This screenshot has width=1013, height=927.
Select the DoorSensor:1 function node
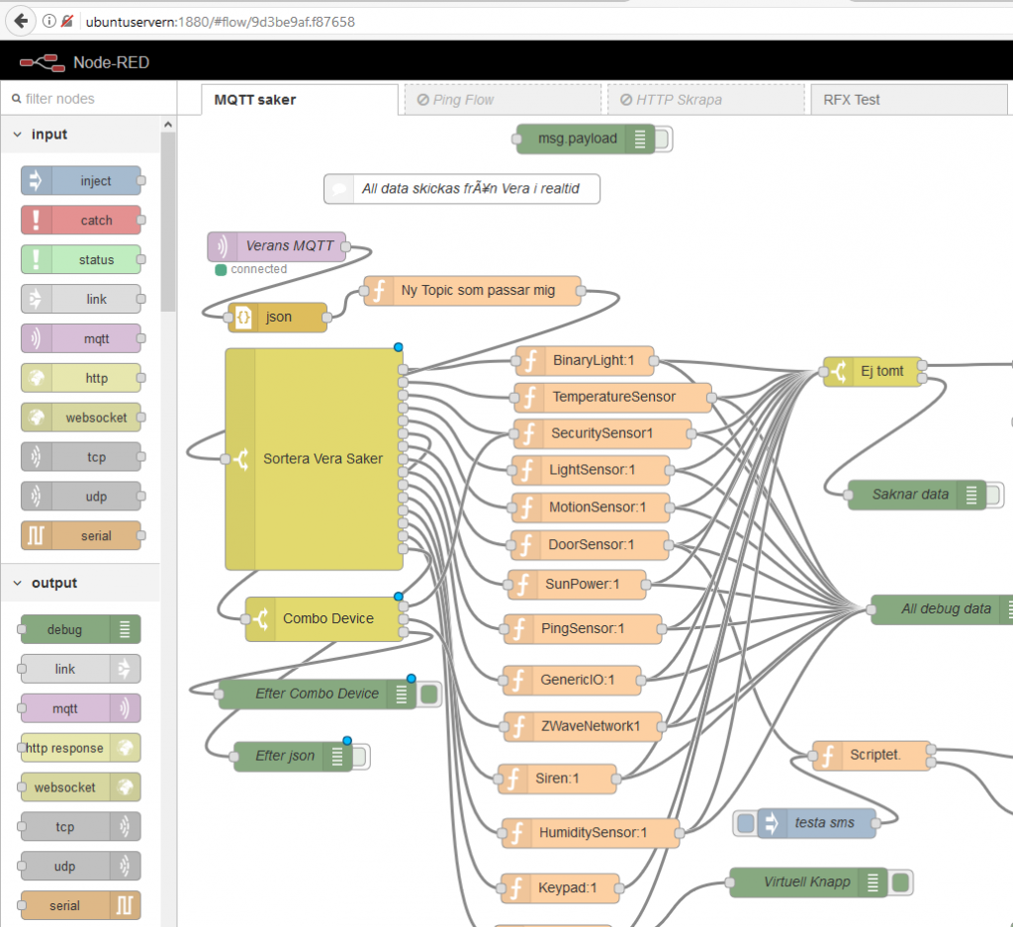click(590, 545)
